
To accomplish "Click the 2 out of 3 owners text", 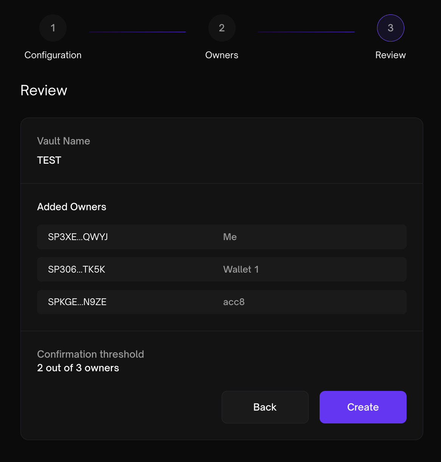I will [x=78, y=368].
